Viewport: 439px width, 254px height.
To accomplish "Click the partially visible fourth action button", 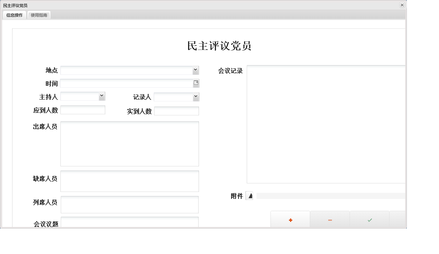I will coord(398,220).
